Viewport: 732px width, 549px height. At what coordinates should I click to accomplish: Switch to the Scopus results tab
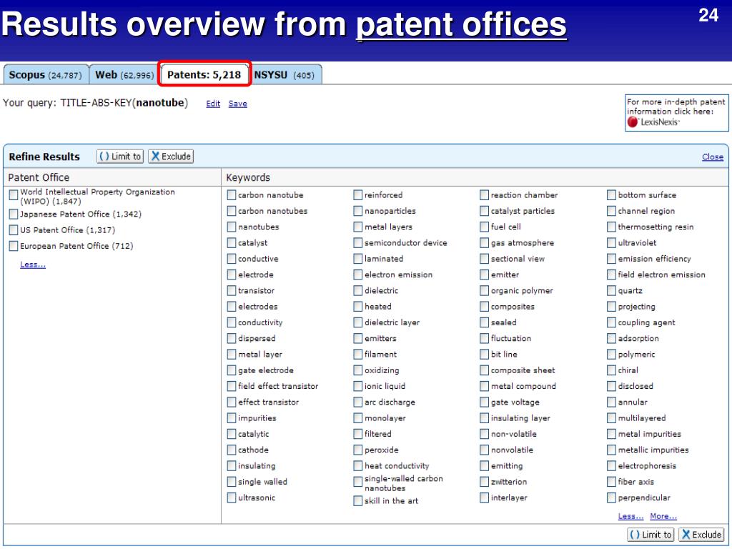pos(45,74)
